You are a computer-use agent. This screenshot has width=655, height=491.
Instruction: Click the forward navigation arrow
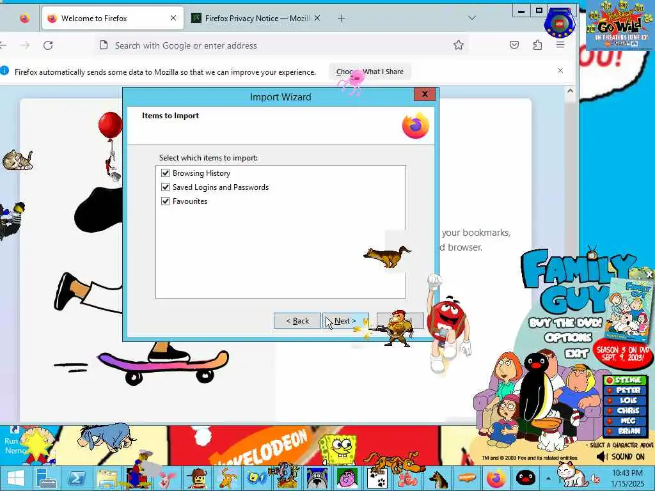tap(25, 45)
